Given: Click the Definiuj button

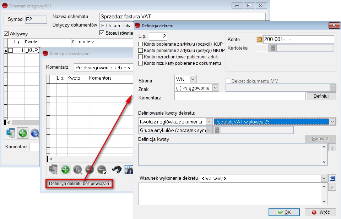Looking at the screenshot, I should (x=321, y=96).
